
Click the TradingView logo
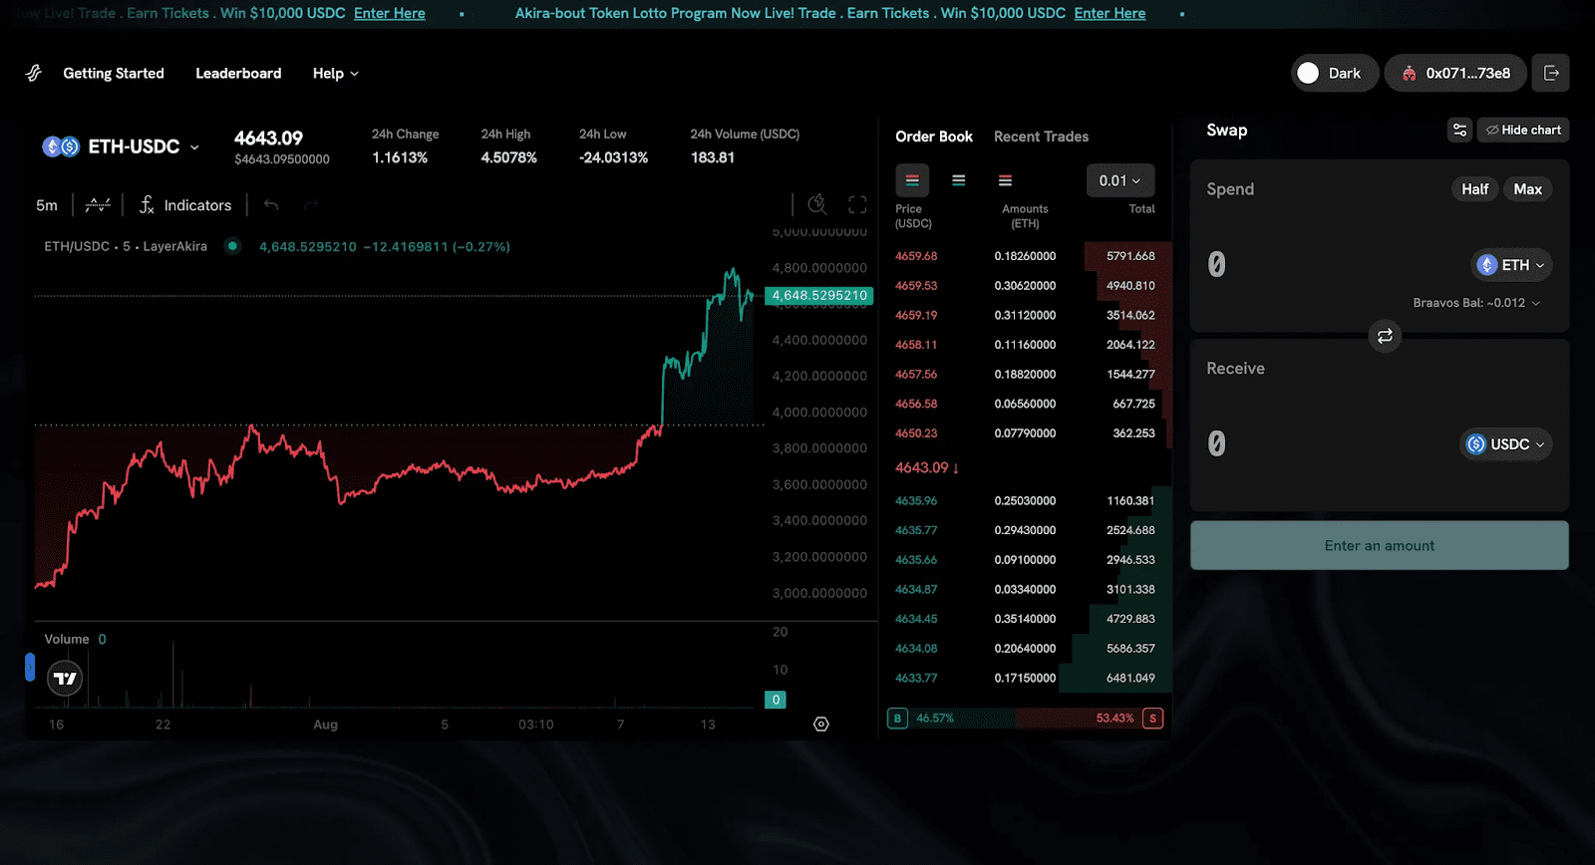66,679
